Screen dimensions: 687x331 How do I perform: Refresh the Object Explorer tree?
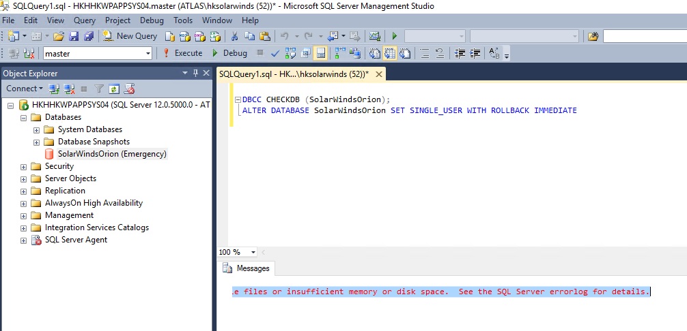pos(114,89)
